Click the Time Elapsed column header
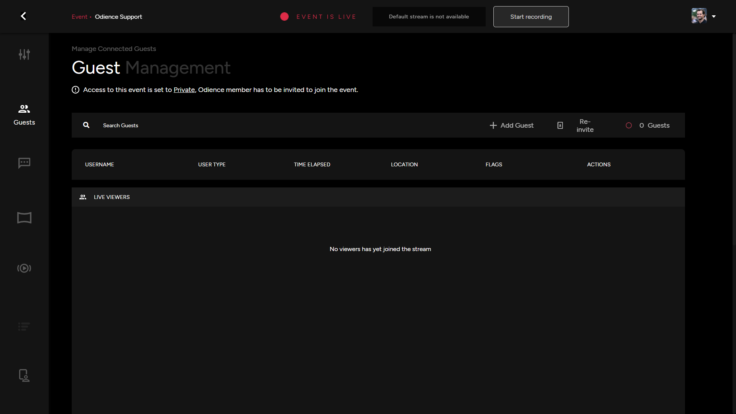Screen dimensions: 736x414 pyautogui.click(x=312, y=164)
